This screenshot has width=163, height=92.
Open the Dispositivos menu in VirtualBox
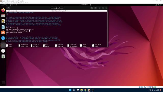(21, 3)
